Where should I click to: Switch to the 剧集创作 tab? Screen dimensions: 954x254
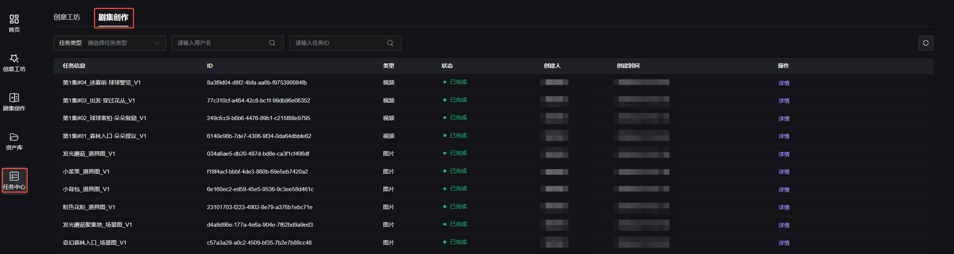click(x=113, y=17)
